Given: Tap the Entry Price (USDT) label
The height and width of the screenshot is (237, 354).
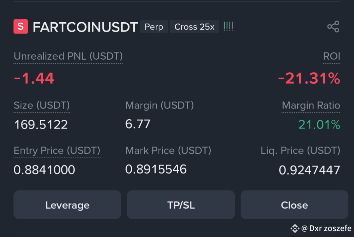Looking at the screenshot, I should pos(57,150).
